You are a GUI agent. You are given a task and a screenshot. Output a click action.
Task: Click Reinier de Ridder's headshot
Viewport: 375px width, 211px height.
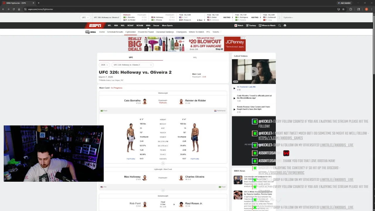[181, 101]
